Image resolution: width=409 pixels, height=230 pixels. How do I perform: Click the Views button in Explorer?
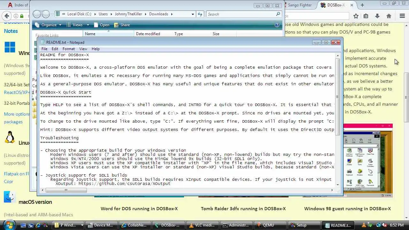point(74,25)
